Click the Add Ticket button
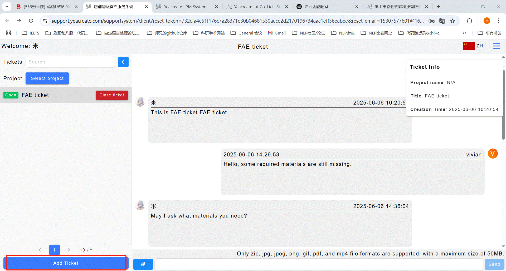Image resolution: width=506 pixels, height=271 pixels. pos(66,263)
